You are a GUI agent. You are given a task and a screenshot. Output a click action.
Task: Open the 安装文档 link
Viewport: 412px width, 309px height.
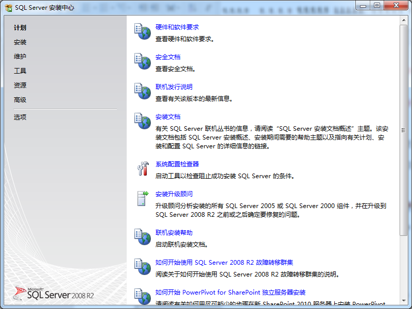tap(168, 117)
